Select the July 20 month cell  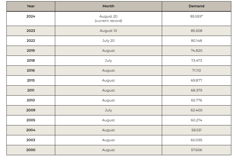[108, 41]
